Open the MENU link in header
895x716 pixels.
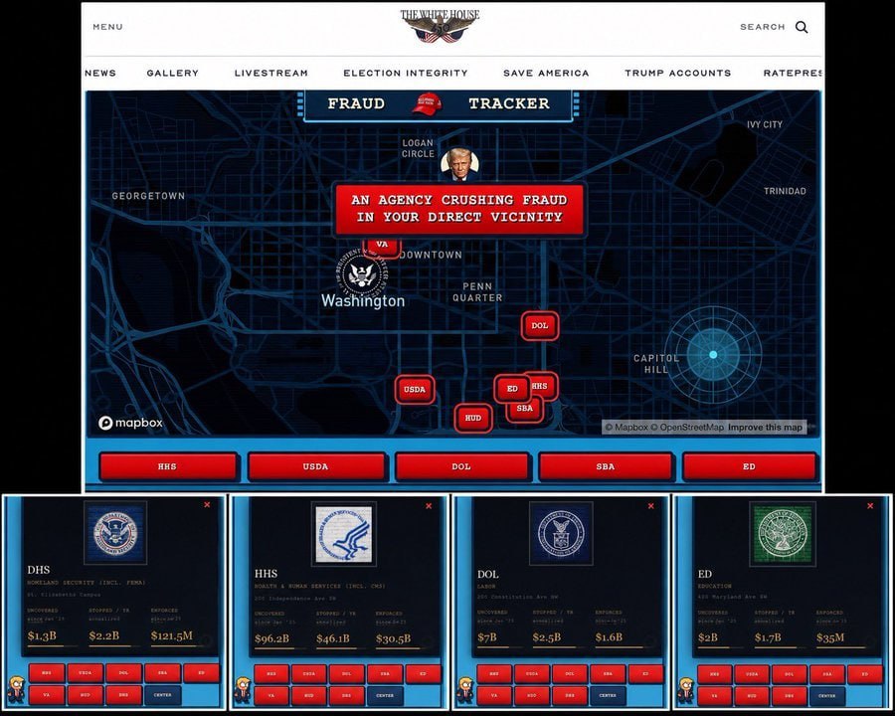107,27
